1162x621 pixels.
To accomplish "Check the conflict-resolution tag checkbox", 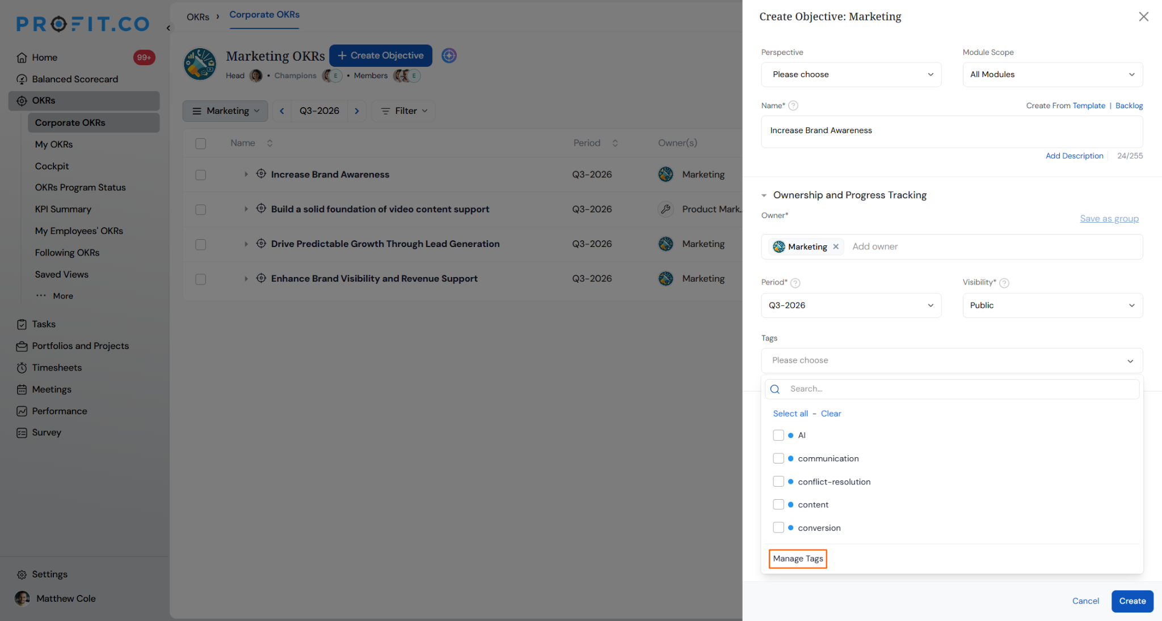I will point(778,482).
